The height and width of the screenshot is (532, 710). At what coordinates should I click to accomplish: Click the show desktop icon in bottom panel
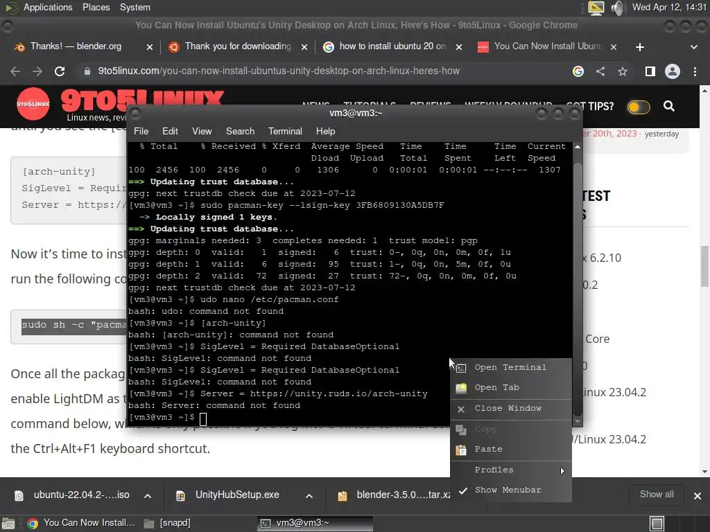click(8, 524)
